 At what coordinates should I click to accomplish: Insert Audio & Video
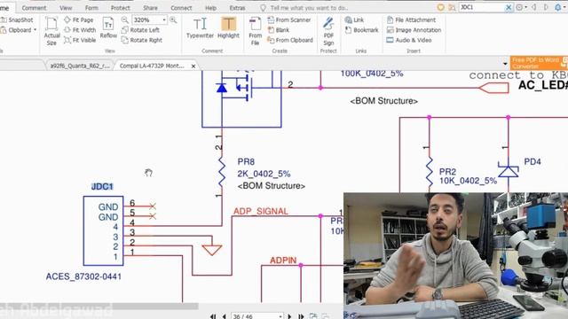point(409,40)
